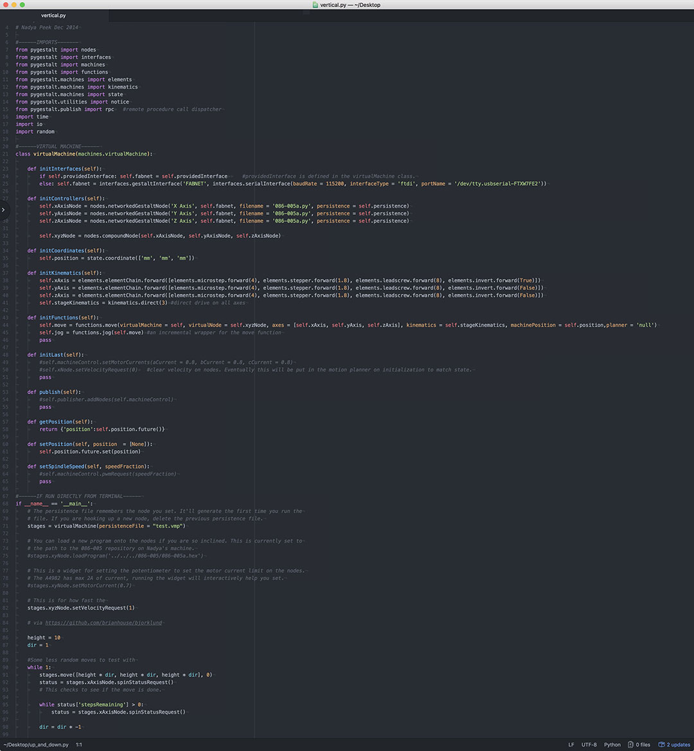Change line endings via the LF indicator
Viewport: 694px width, 751px height.
coord(571,745)
